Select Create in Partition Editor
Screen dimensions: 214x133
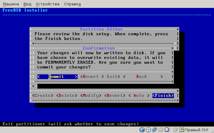pyautogui.click(x=43, y=95)
